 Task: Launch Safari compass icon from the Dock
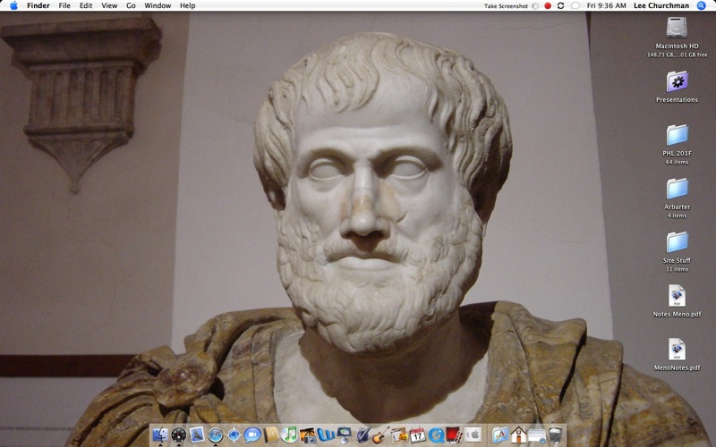215,434
